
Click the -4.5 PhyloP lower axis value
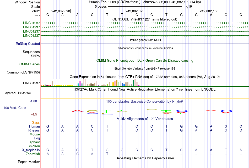[34, 114]
